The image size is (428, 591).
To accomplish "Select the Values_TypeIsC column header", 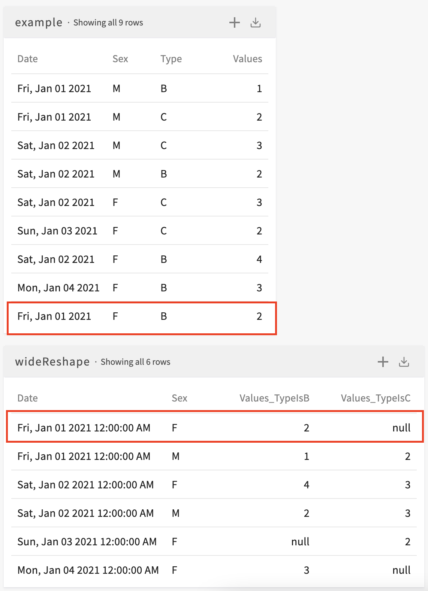I will pyautogui.click(x=376, y=398).
